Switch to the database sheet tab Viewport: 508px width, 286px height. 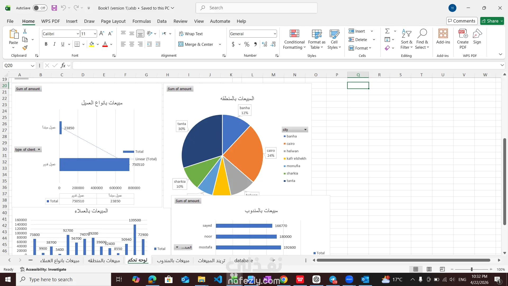click(x=244, y=261)
